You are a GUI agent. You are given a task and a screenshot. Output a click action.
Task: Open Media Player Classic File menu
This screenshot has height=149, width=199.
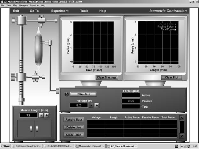[x=3, y=5]
